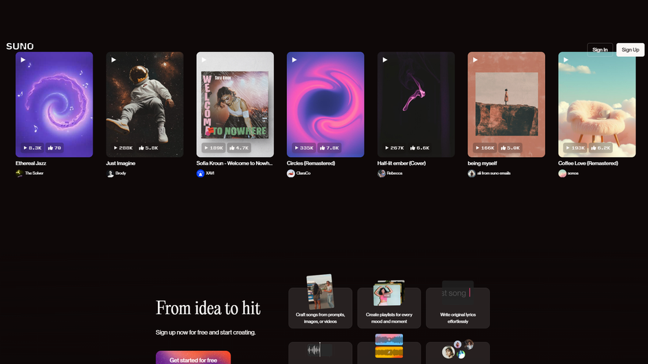Viewport: 648px width, 364px height.
Task: Open pink armchair Coffee Love cover
Action: (x=597, y=104)
